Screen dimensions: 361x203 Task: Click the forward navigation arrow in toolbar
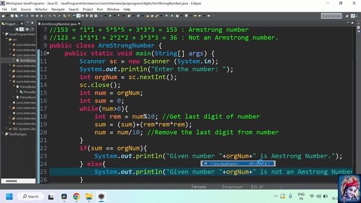pyautogui.click(x=209, y=16)
